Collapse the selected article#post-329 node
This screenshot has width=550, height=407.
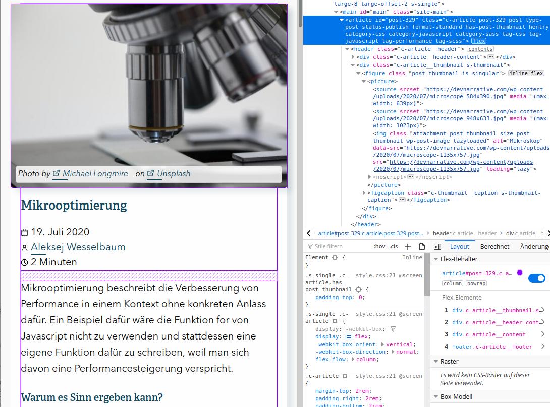coord(342,20)
